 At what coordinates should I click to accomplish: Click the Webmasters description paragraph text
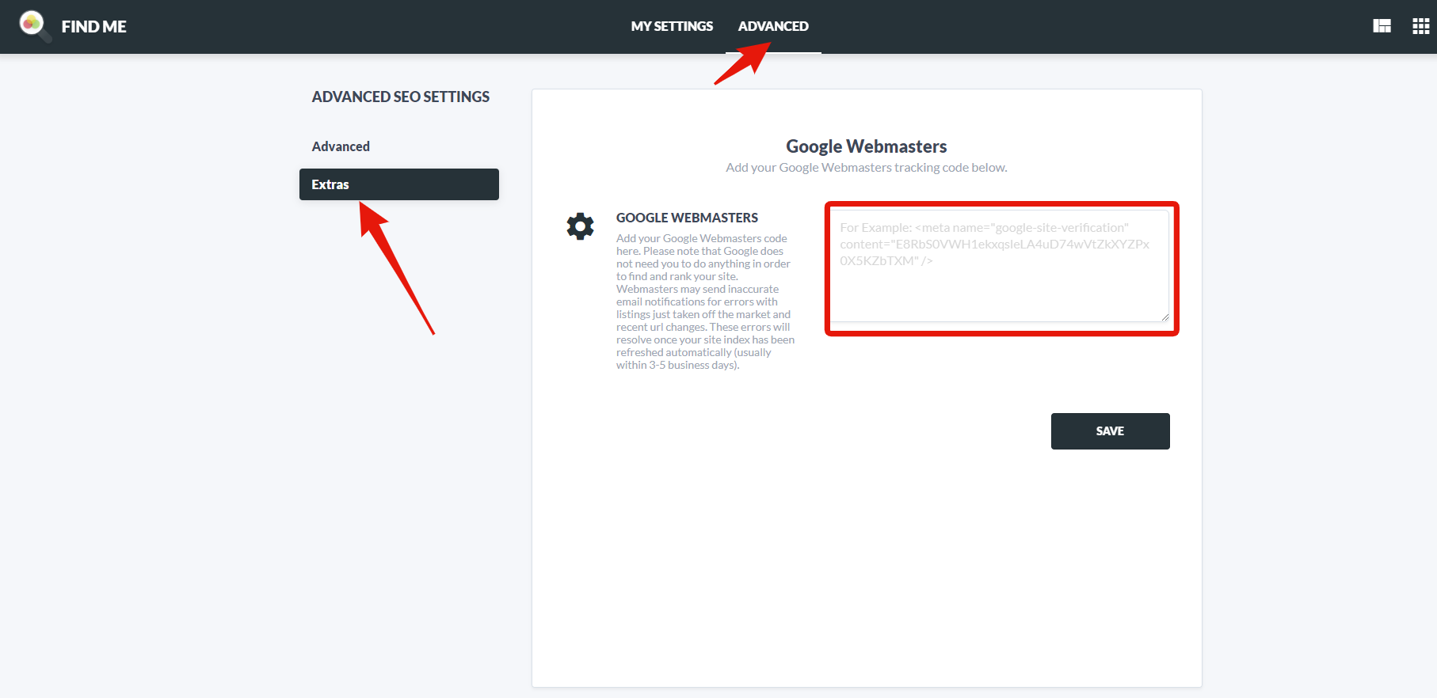click(705, 302)
